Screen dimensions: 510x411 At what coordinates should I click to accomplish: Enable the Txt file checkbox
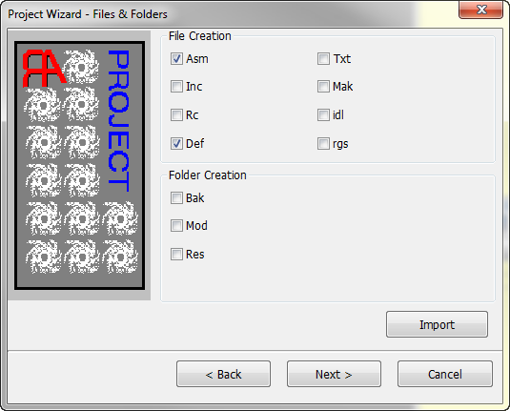click(323, 59)
